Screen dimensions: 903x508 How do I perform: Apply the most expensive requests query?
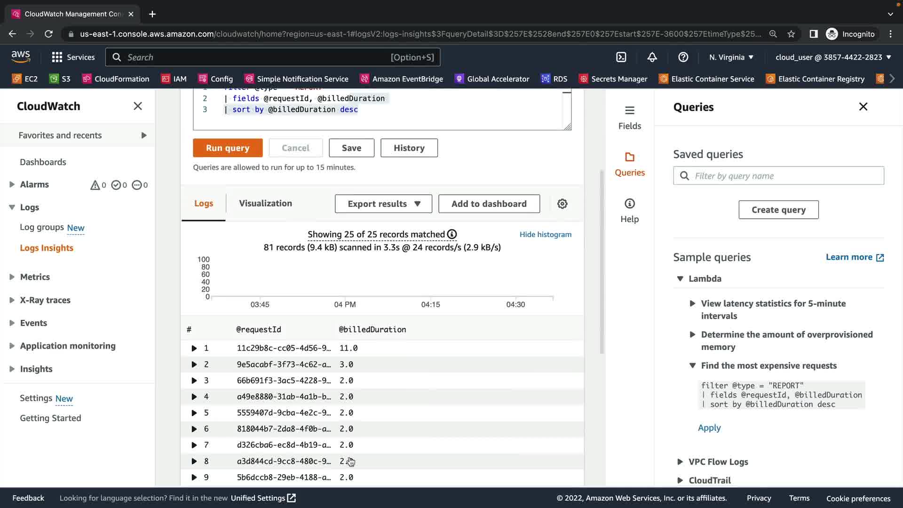(x=709, y=428)
